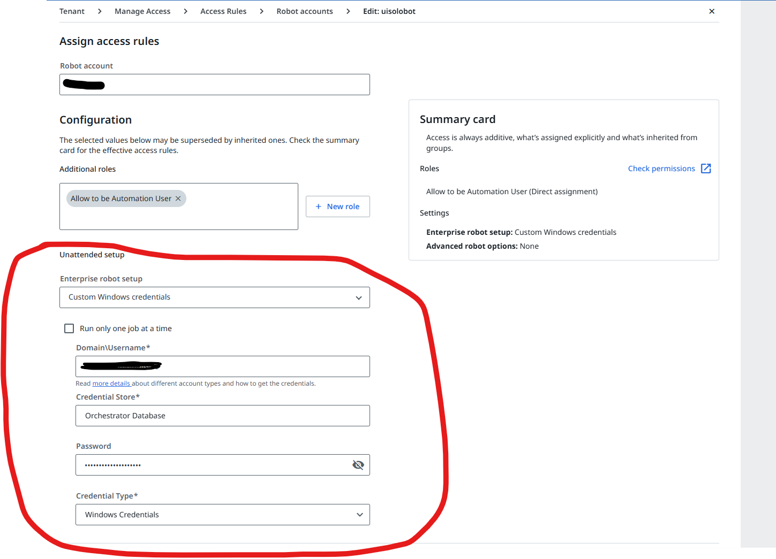Select the Summary card heading

pyautogui.click(x=458, y=119)
